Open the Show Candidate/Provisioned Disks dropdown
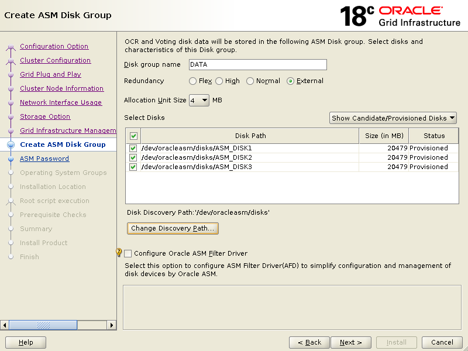Image resolution: width=468 pixels, height=351 pixels. point(393,118)
